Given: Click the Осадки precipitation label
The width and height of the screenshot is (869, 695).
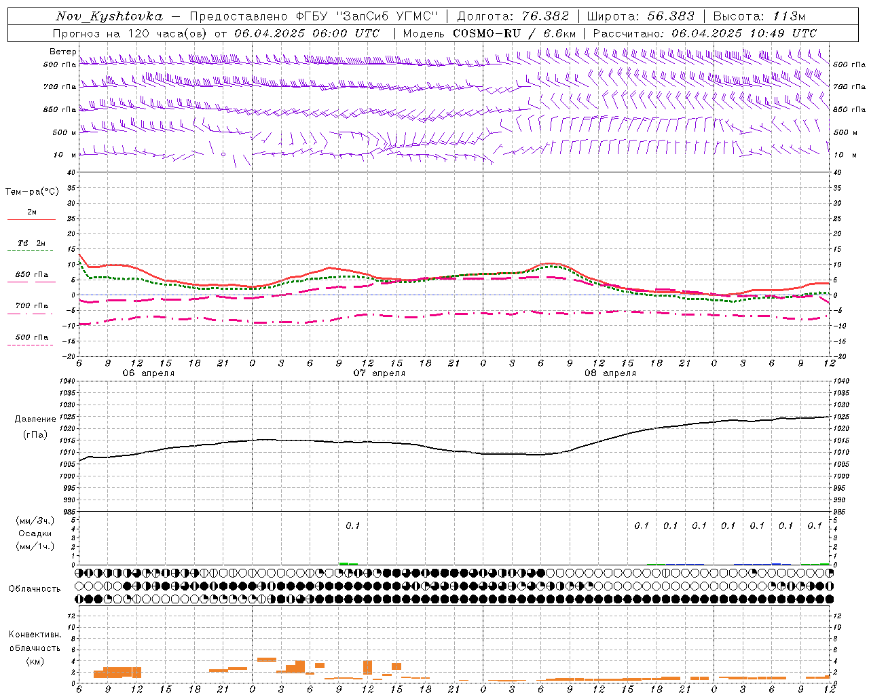Looking at the screenshot, I should tap(35, 533).
